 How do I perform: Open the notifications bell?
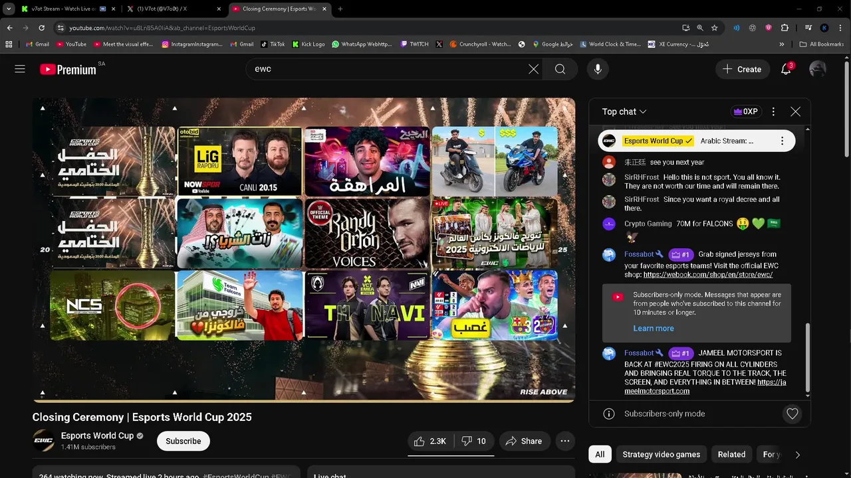[786, 69]
